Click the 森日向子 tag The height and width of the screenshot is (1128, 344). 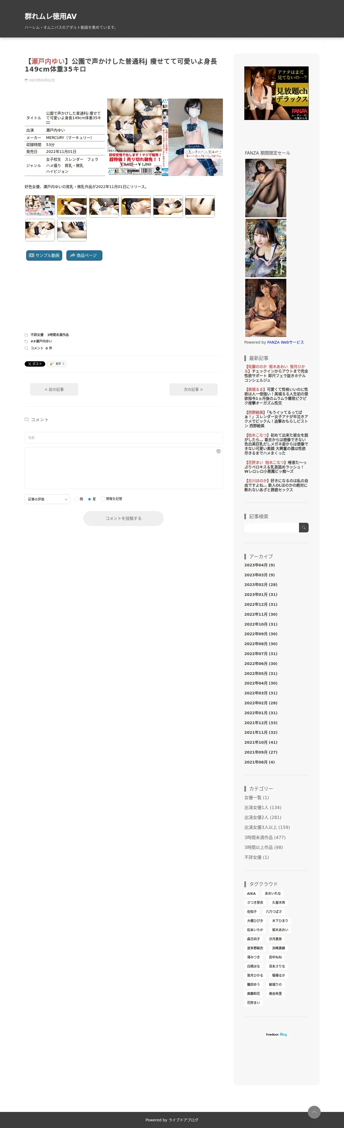253,939
